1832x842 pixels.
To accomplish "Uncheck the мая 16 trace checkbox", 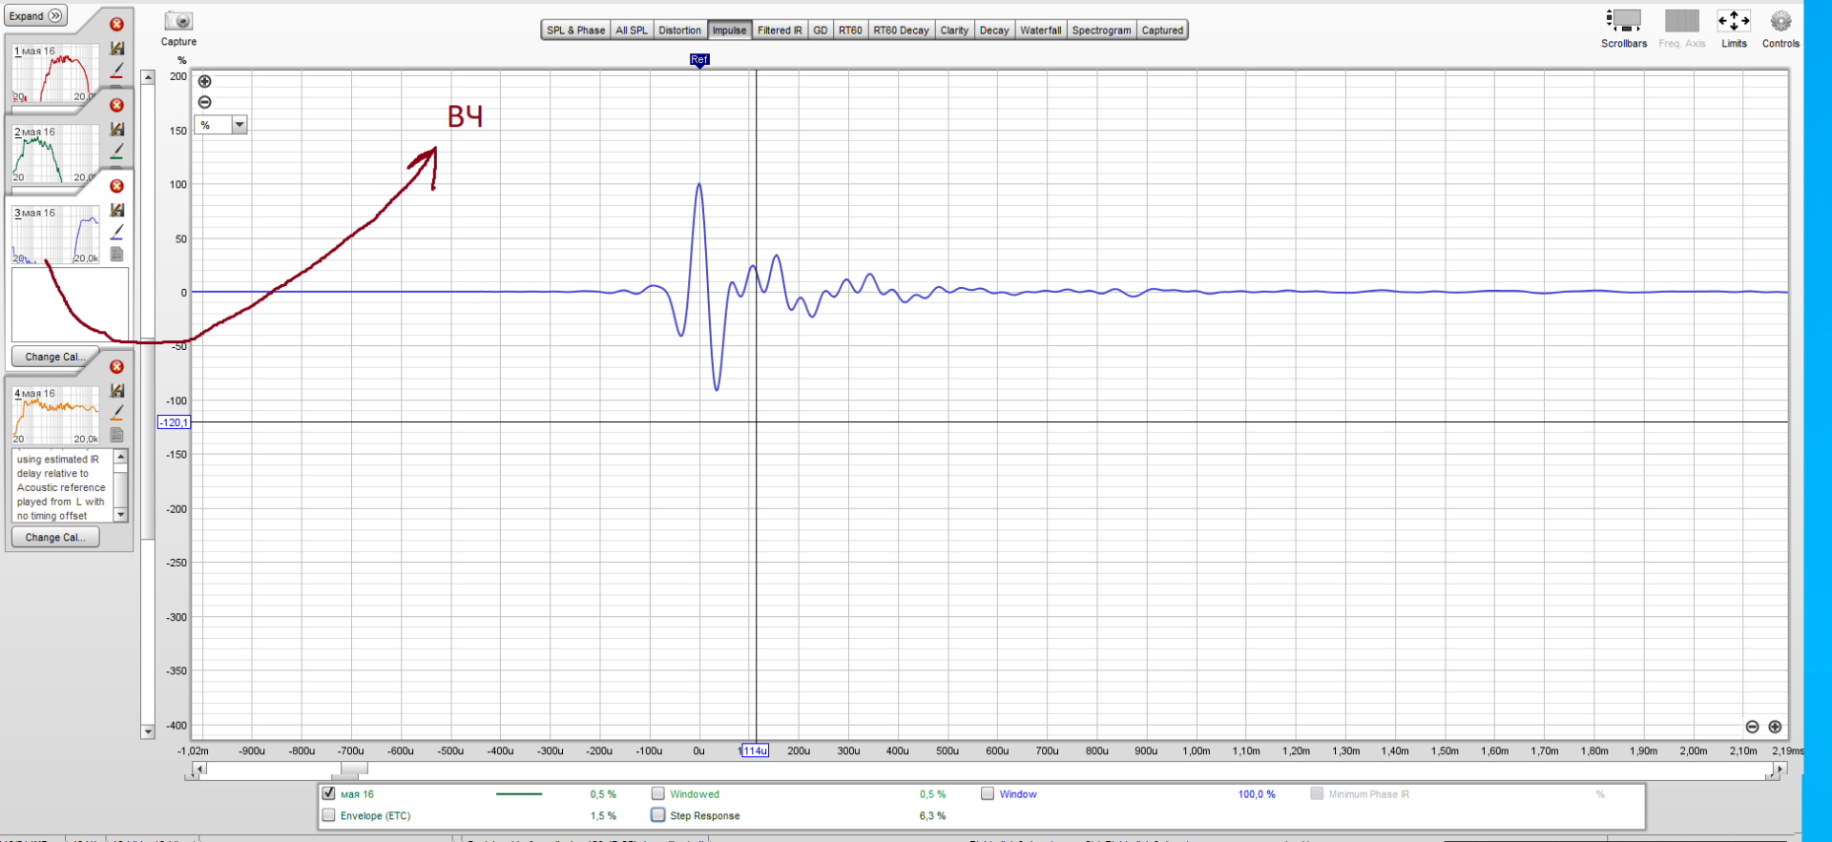I will pos(329,793).
